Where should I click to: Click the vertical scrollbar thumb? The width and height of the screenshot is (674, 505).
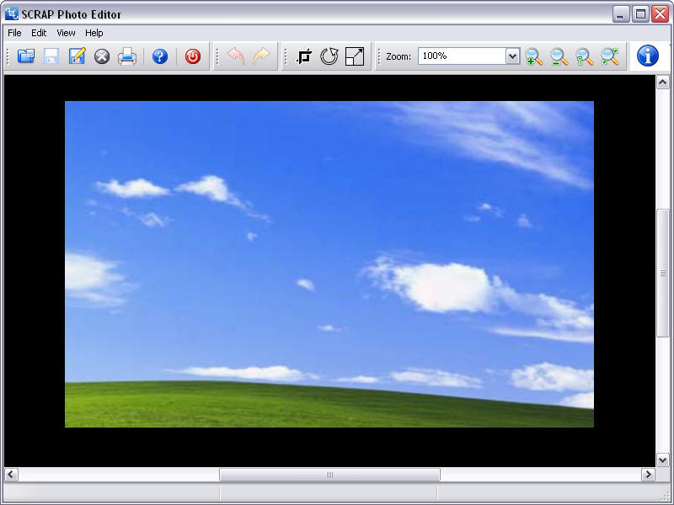point(663,273)
